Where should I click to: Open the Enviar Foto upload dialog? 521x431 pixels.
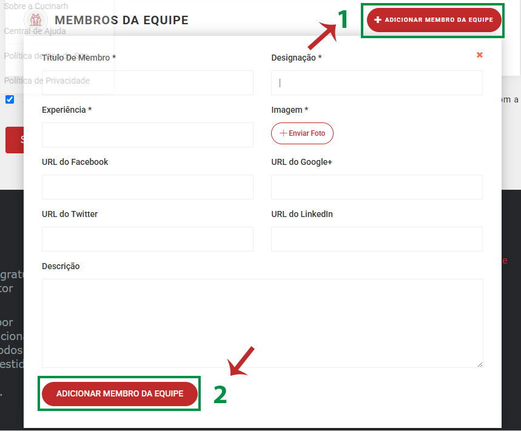click(x=302, y=133)
